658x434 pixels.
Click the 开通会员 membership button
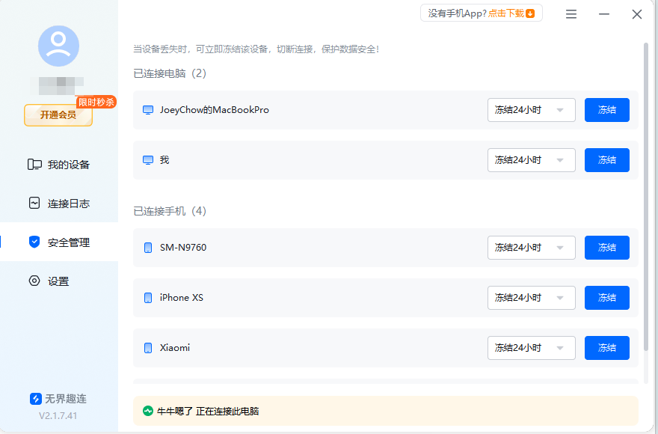[58, 115]
